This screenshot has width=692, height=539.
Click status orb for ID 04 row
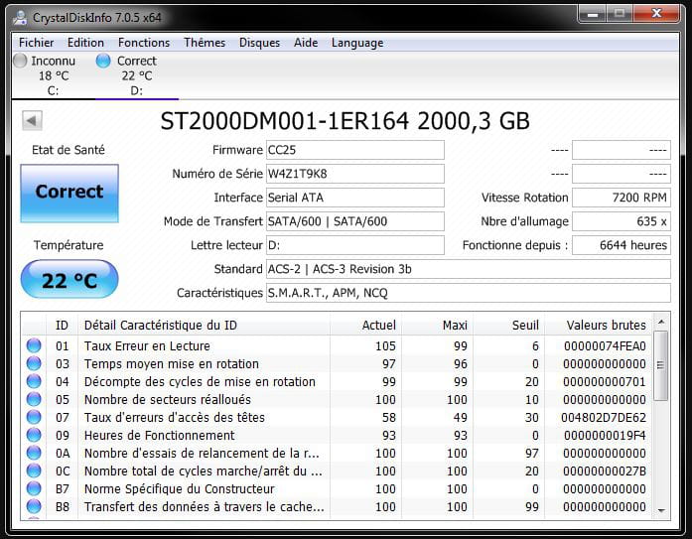point(34,381)
